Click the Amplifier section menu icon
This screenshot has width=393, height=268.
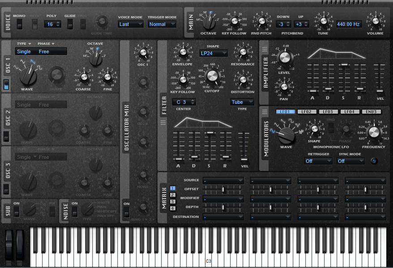pyautogui.click(x=265, y=49)
